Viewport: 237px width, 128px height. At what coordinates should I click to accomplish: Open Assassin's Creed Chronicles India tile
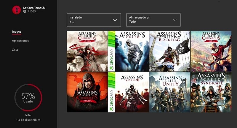[211, 51]
